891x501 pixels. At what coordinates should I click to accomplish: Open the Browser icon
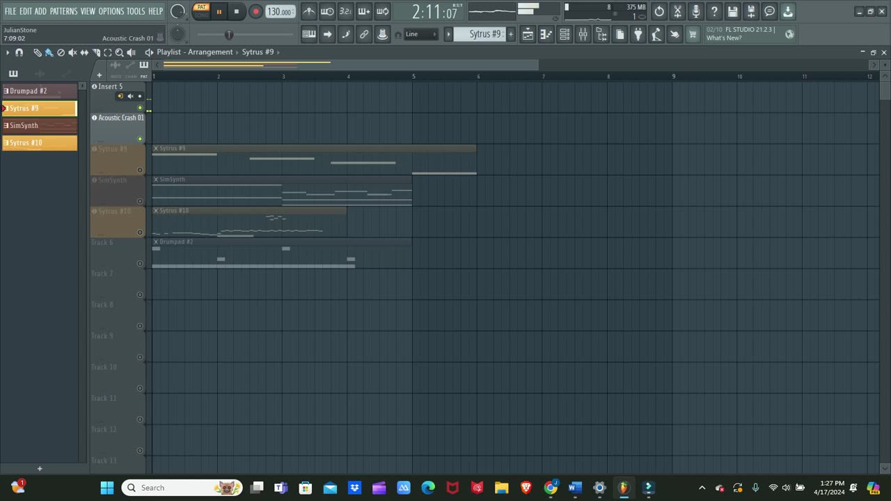pos(601,34)
